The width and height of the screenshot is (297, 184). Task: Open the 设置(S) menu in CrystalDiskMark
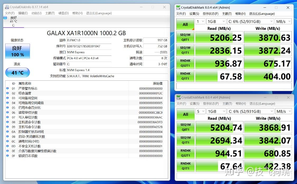[194, 13]
